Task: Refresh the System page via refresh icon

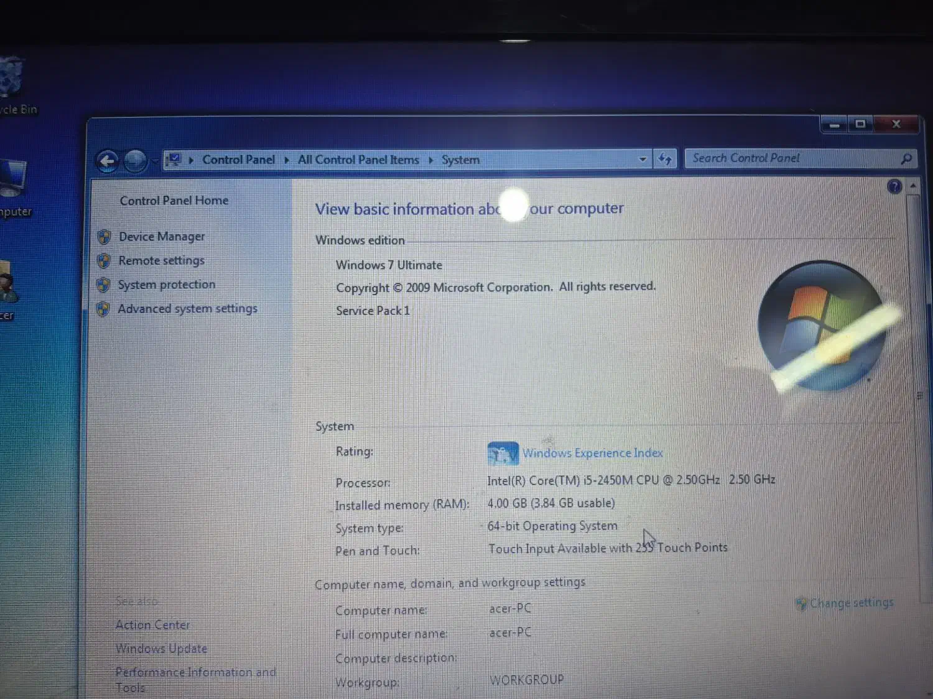Action: (665, 159)
